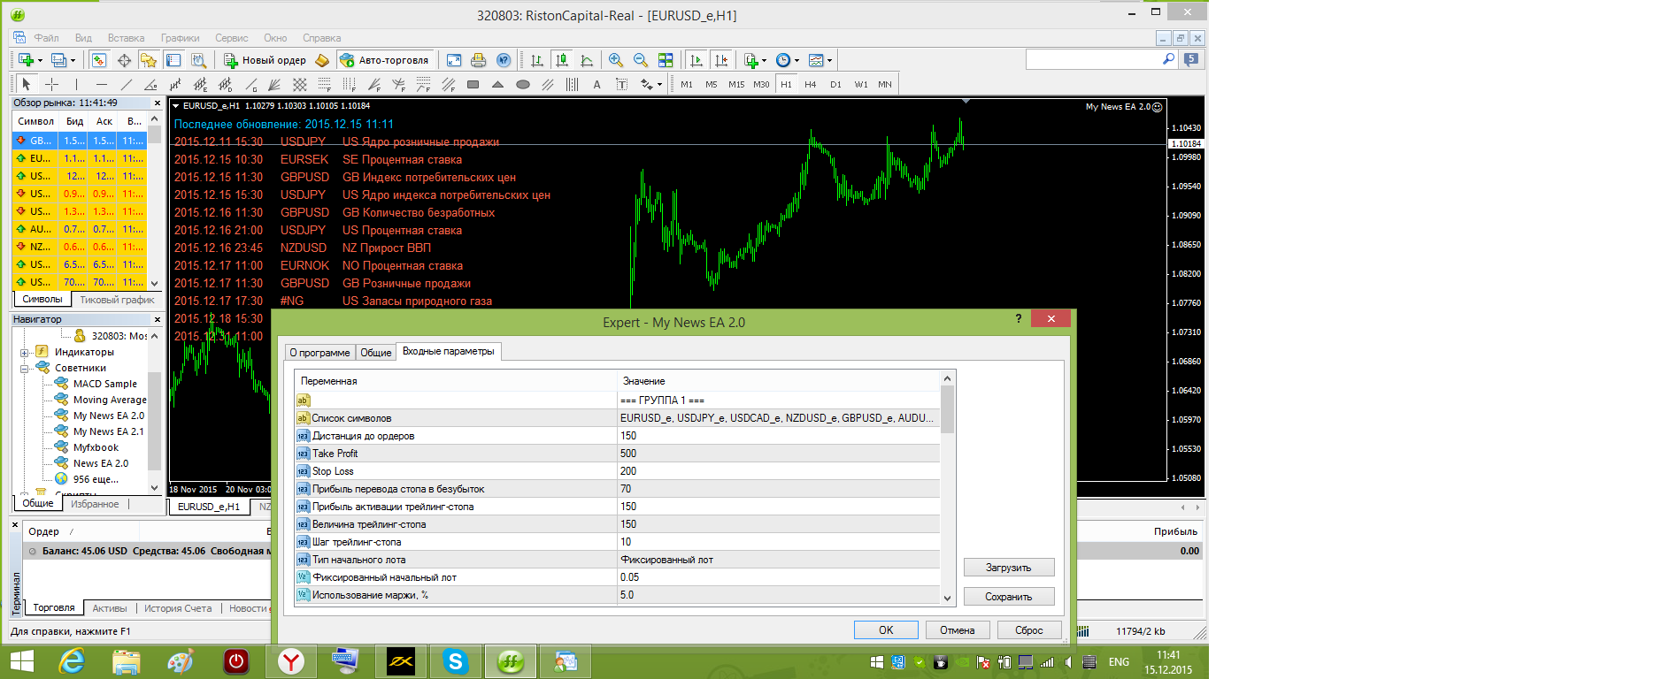Image resolution: width=1670 pixels, height=679 pixels.
Task: Click the Новый ордер button
Action: [265, 60]
